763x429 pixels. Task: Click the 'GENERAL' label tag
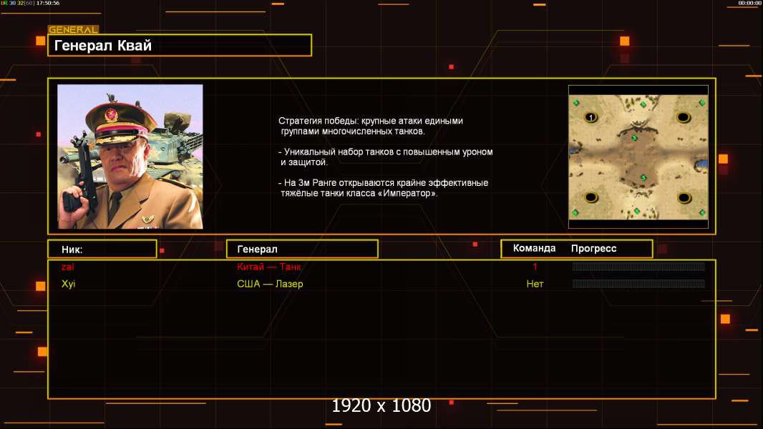(73, 29)
